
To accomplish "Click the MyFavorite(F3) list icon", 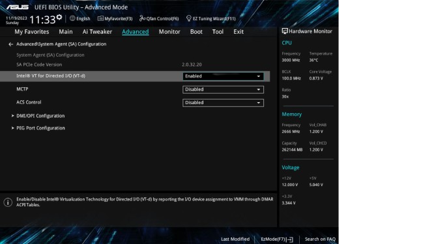I will click(100, 18).
